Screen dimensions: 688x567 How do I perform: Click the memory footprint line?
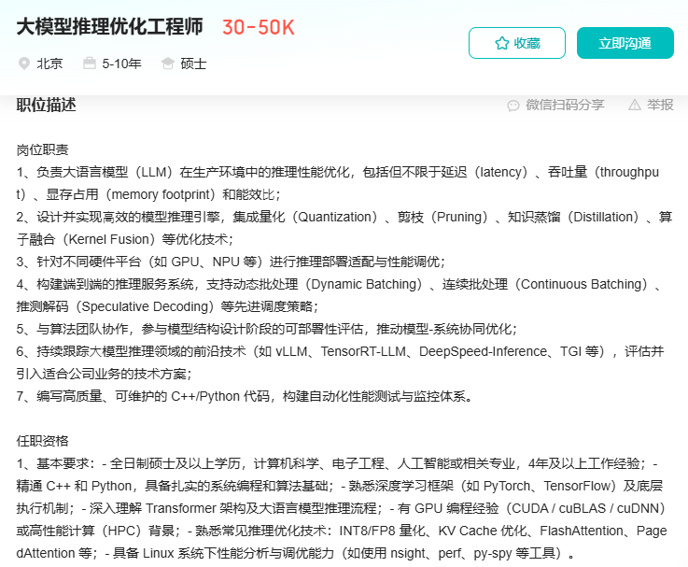coord(148,194)
